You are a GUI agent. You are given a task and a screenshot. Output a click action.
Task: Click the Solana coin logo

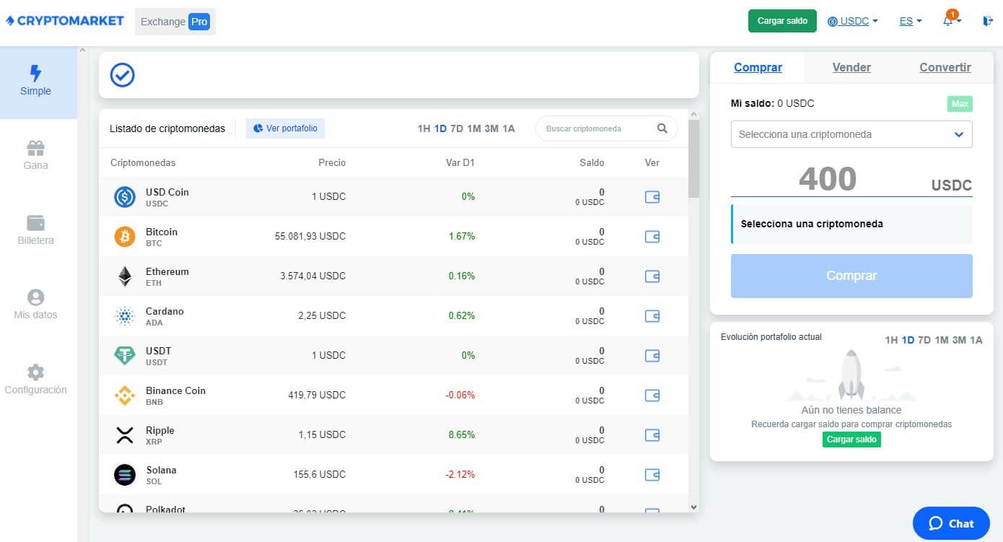point(125,475)
